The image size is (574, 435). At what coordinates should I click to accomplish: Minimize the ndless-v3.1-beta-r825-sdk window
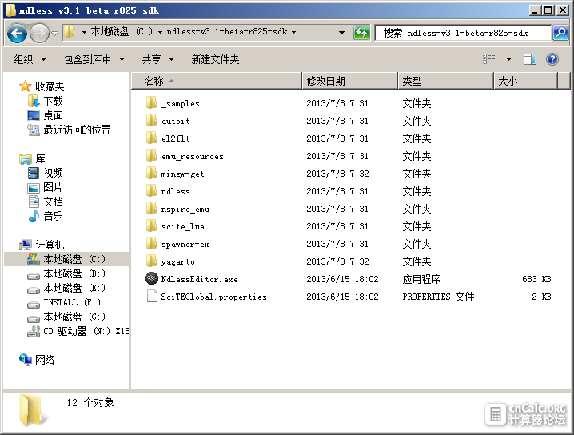[x=535, y=10]
